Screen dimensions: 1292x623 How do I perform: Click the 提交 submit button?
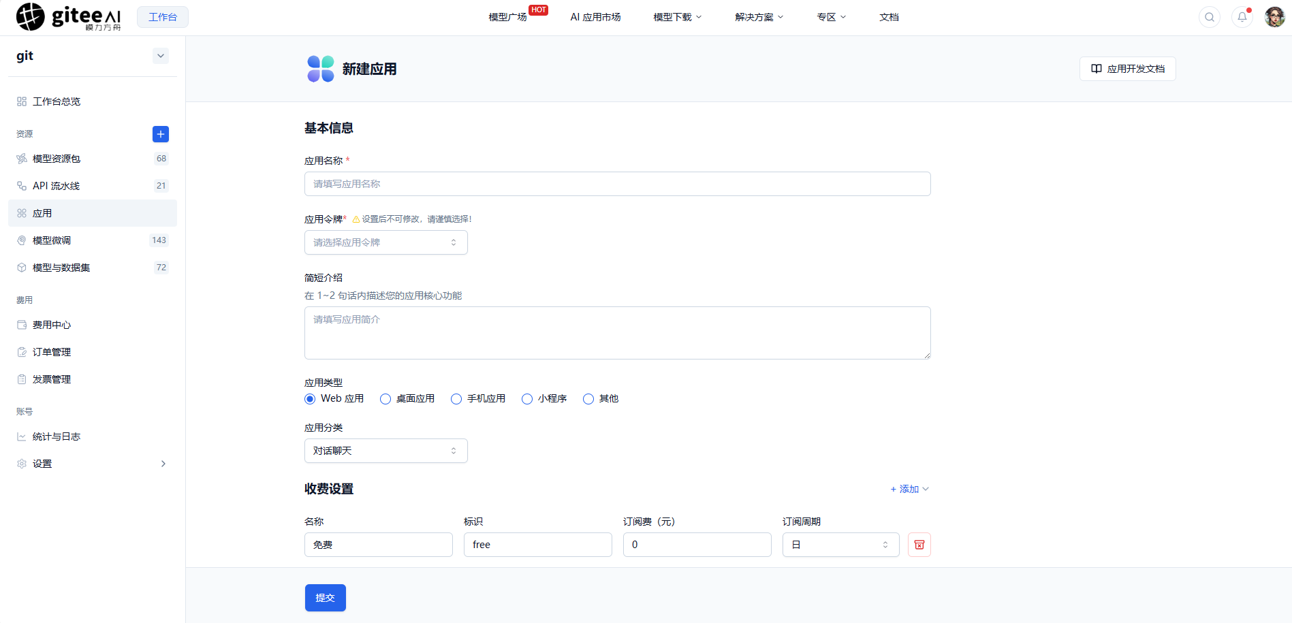326,598
